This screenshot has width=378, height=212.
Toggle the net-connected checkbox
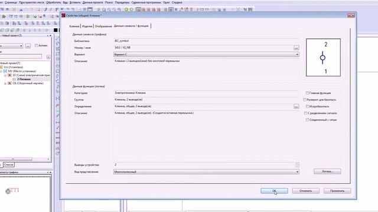tap(307, 120)
